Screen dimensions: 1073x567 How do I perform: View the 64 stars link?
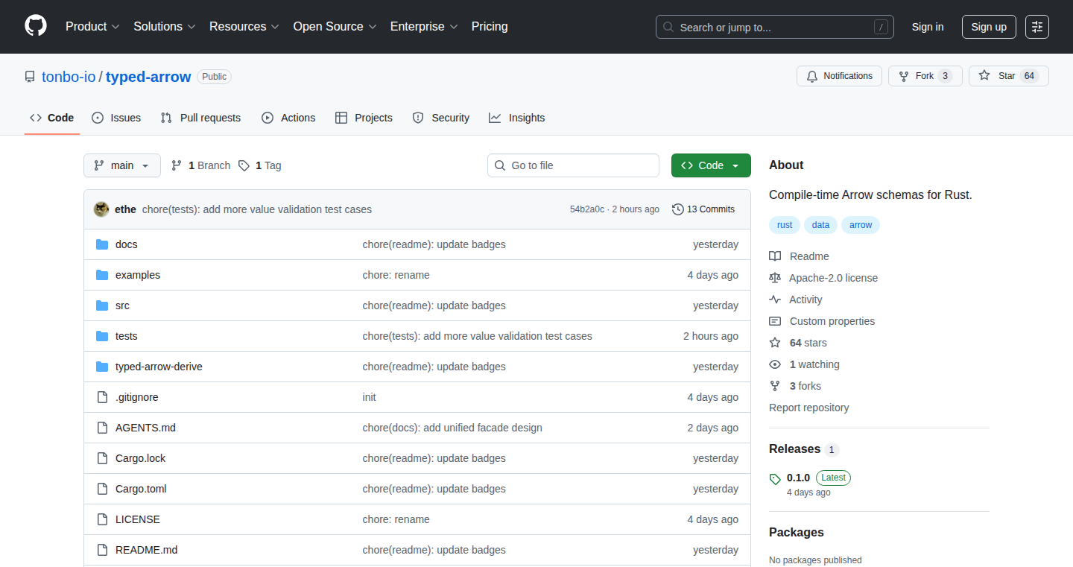[808, 343]
